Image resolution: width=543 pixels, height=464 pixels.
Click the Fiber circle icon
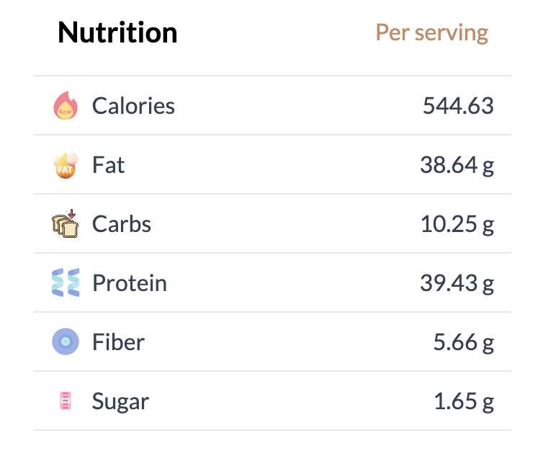(x=66, y=342)
